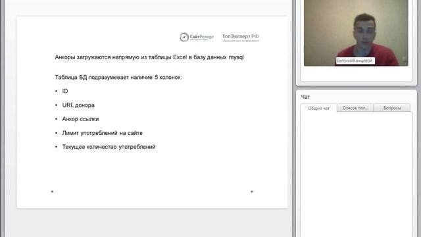Click the sentence about анкоры loading from Excel

pyautogui.click(x=149, y=57)
